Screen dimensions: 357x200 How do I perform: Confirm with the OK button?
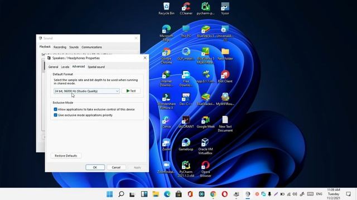pos(95,167)
